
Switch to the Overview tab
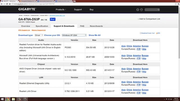[26, 26]
